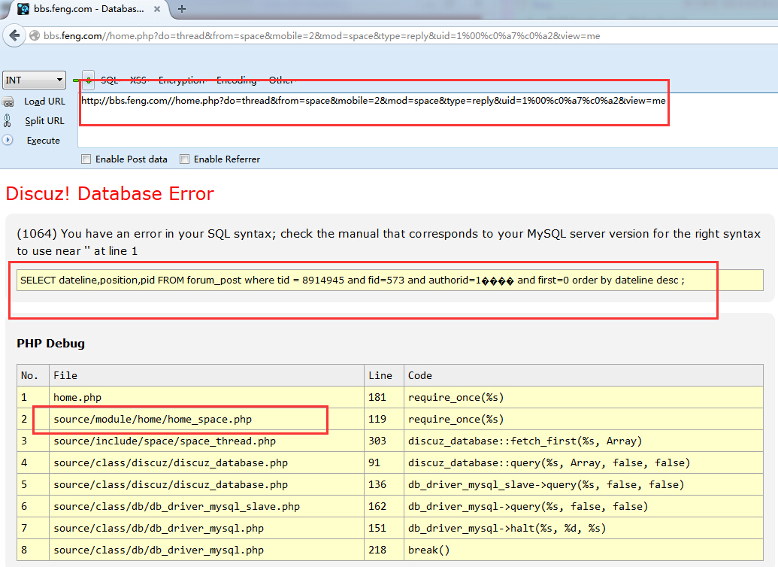The width and height of the screenshot is (778, 567).
Task: Click line number 162 cell
Action: 384,506
